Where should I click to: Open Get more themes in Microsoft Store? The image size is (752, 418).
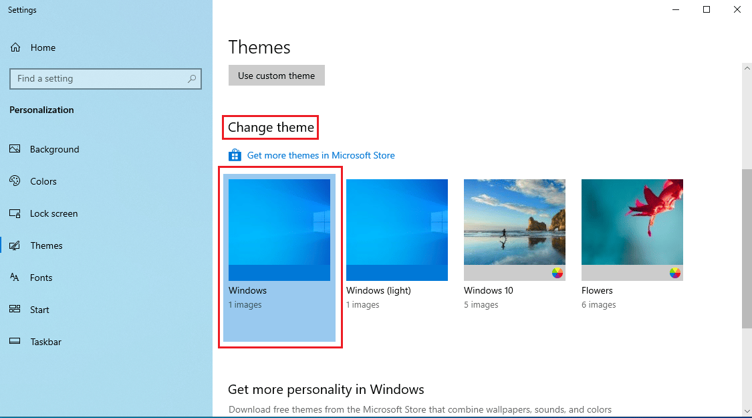coord(321,155)
